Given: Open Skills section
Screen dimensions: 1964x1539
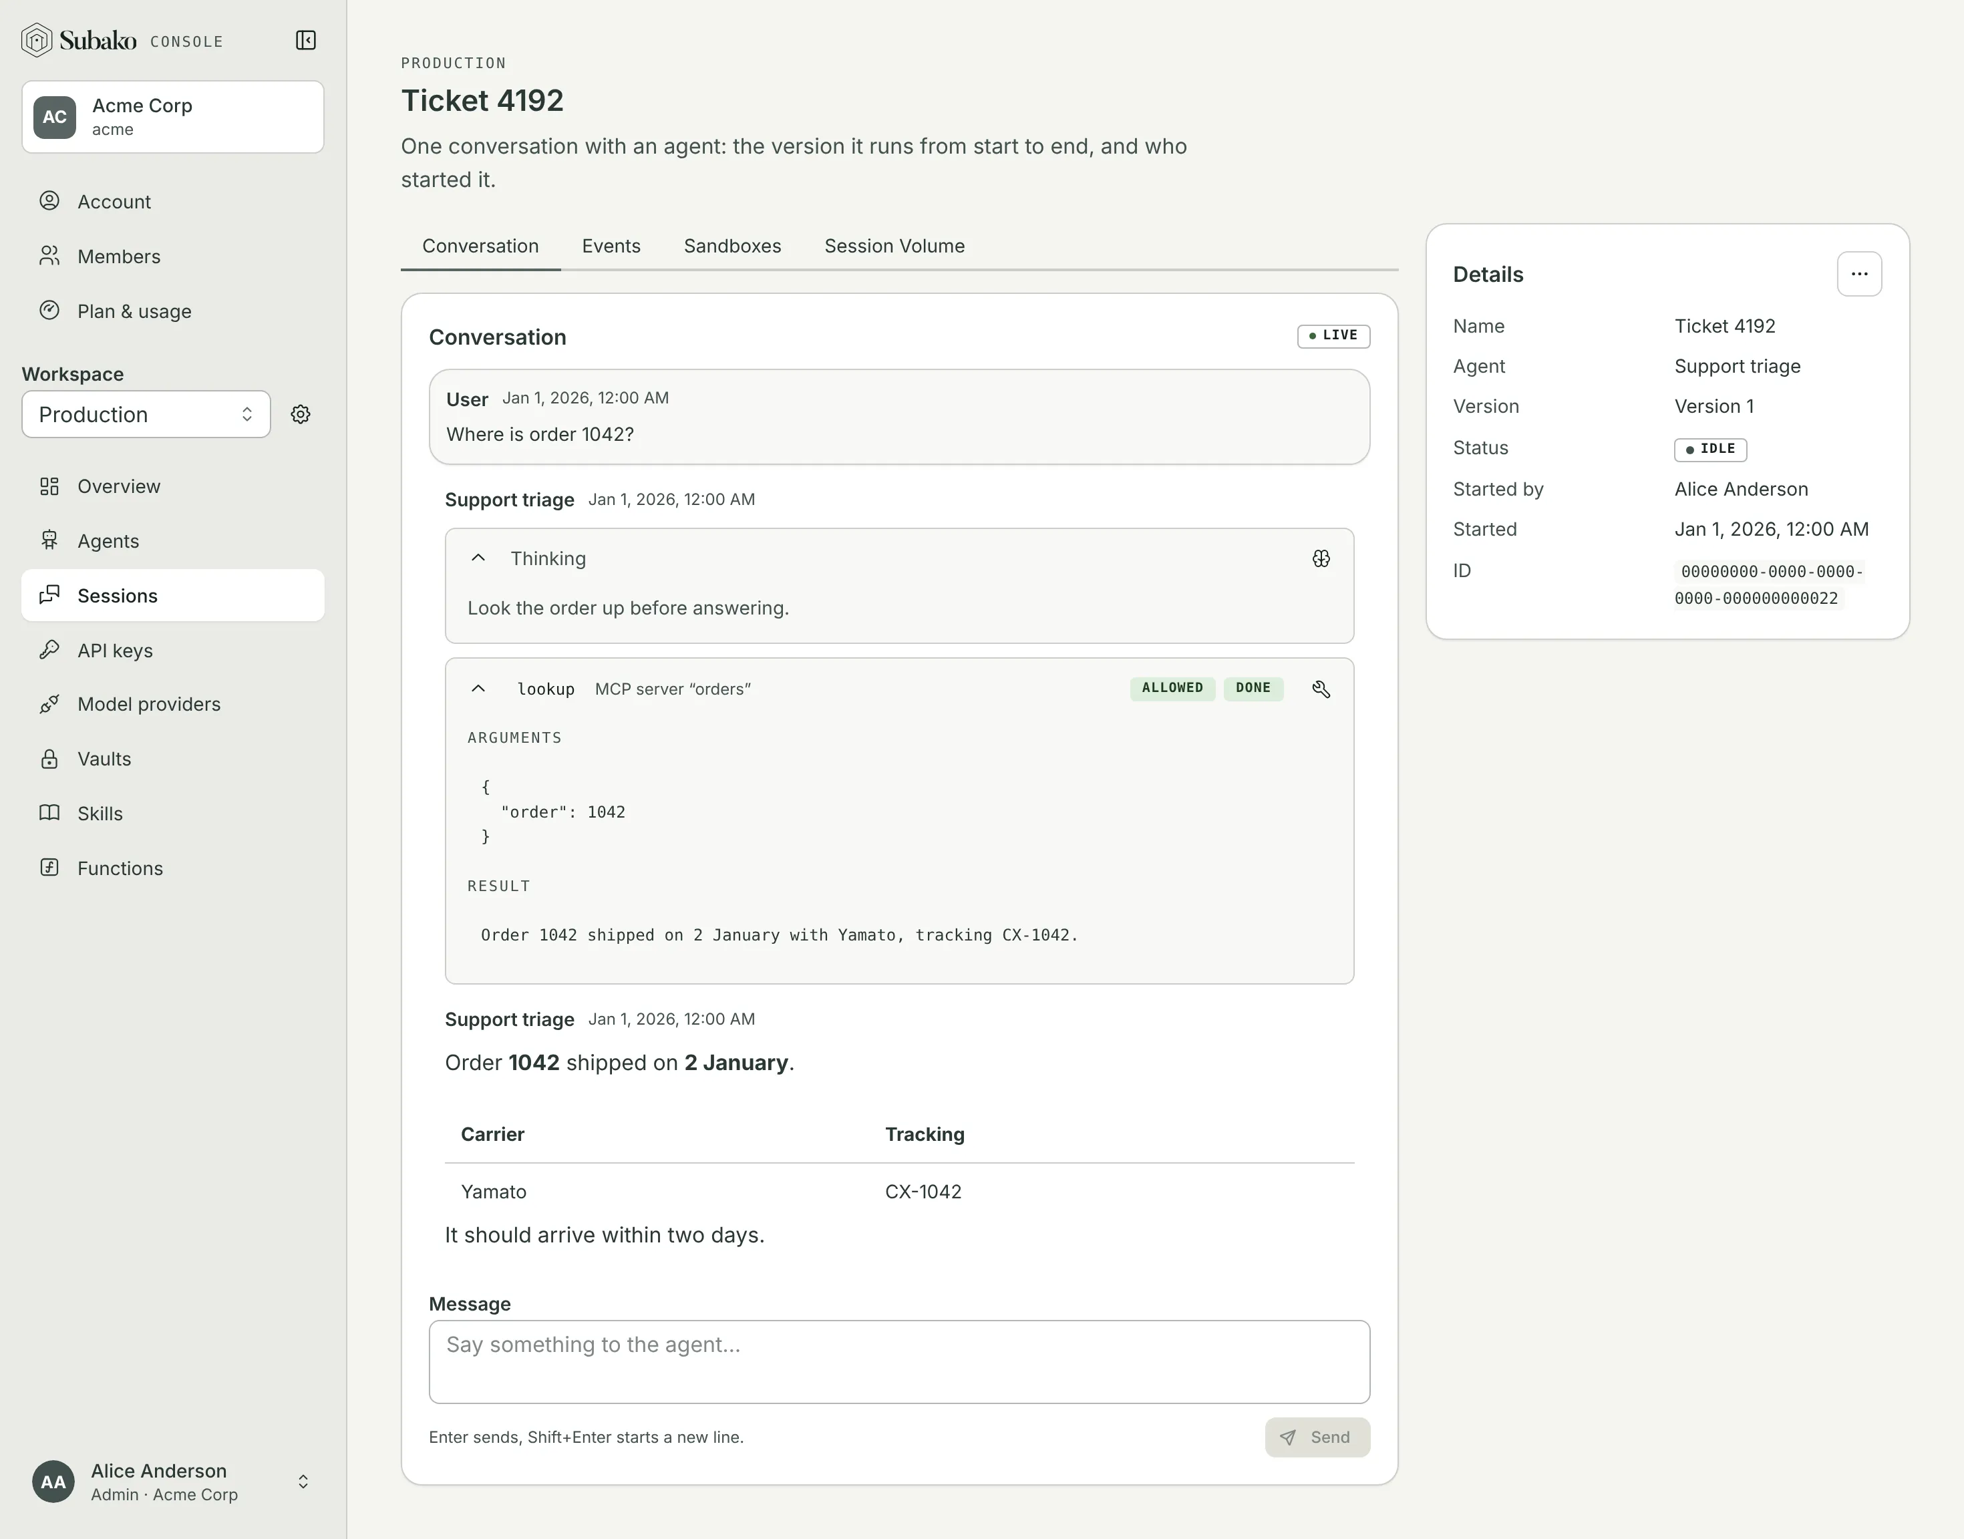Looking at the screenshot, I should click(x=173, y=814).
